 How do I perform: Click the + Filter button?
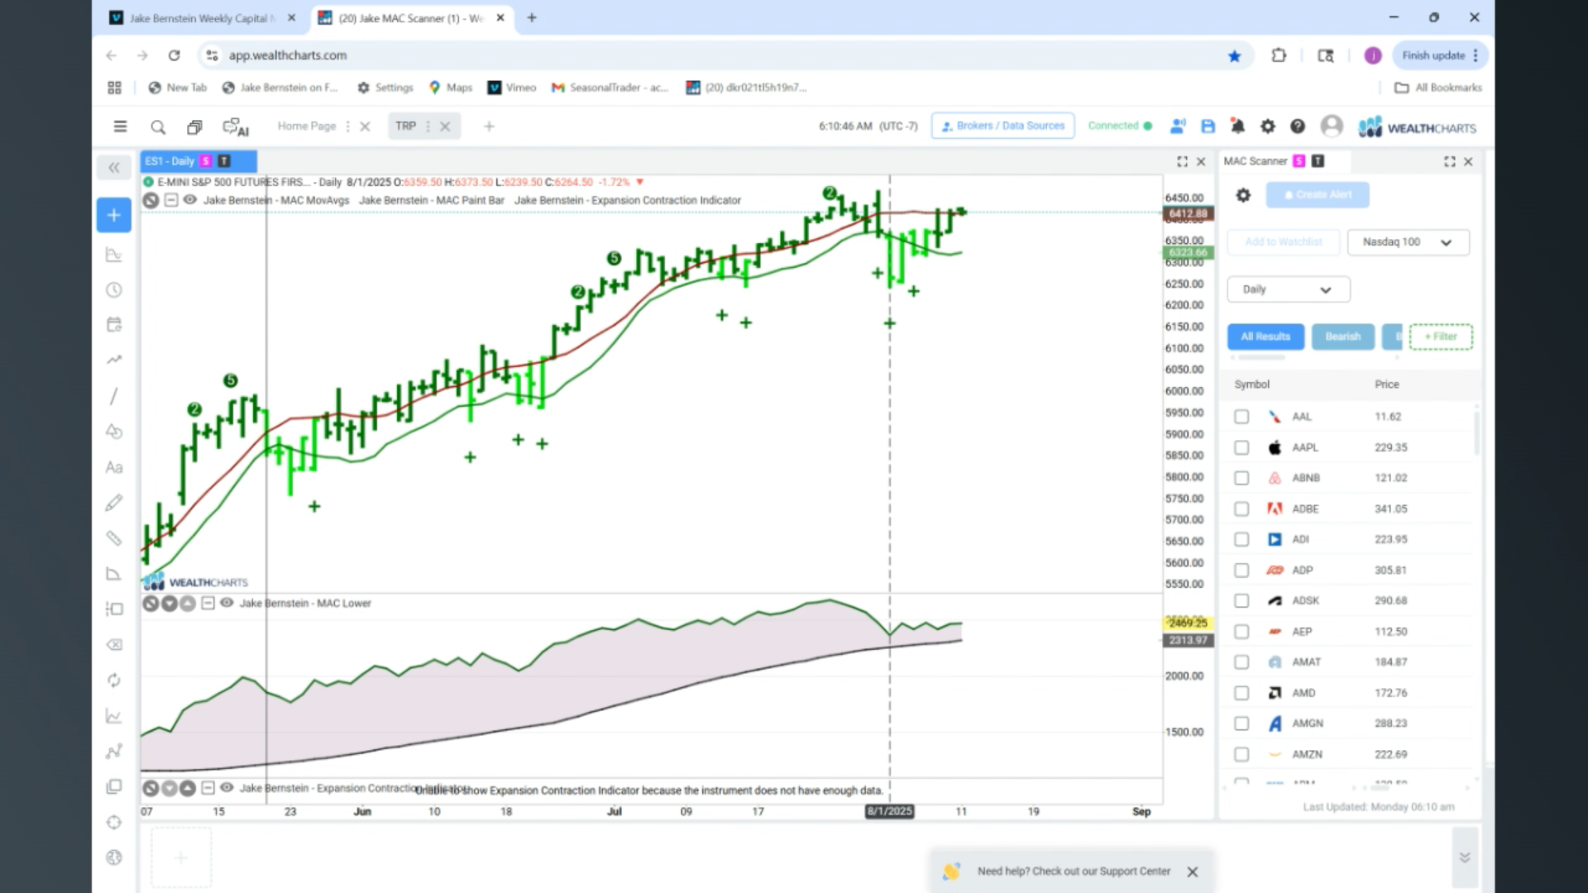(1441, 337)
